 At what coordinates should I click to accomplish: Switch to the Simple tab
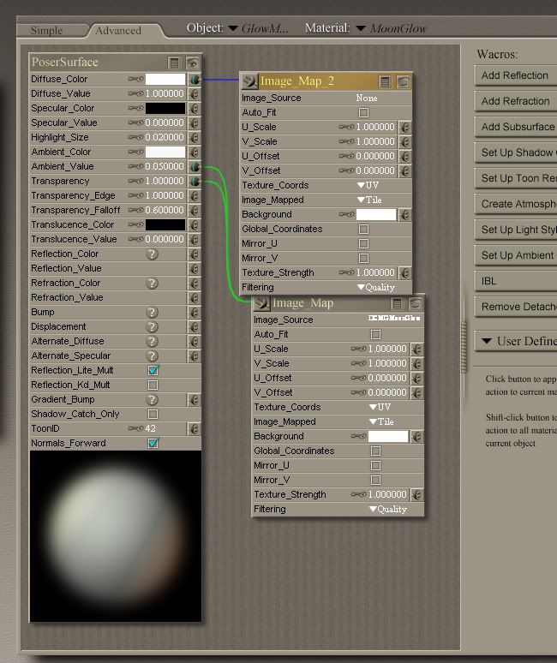tap(47, 30)
